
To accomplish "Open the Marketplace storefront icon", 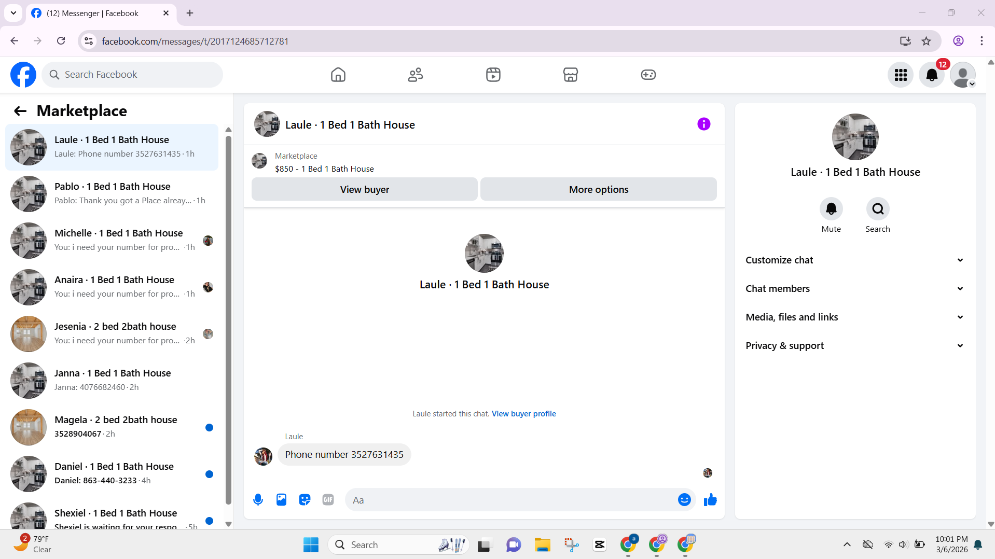I will (571, 75).
